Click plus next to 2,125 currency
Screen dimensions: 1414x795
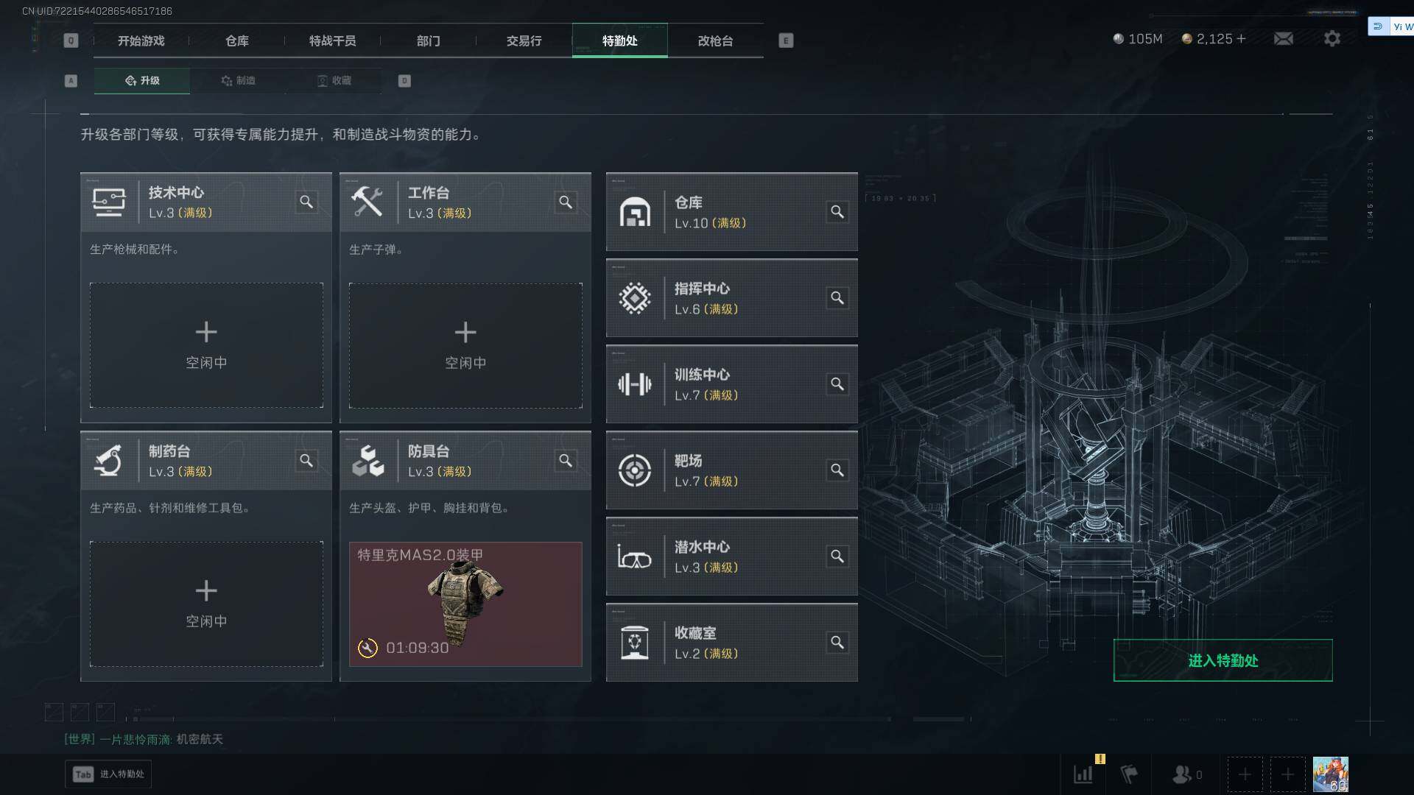[1241, 38]
